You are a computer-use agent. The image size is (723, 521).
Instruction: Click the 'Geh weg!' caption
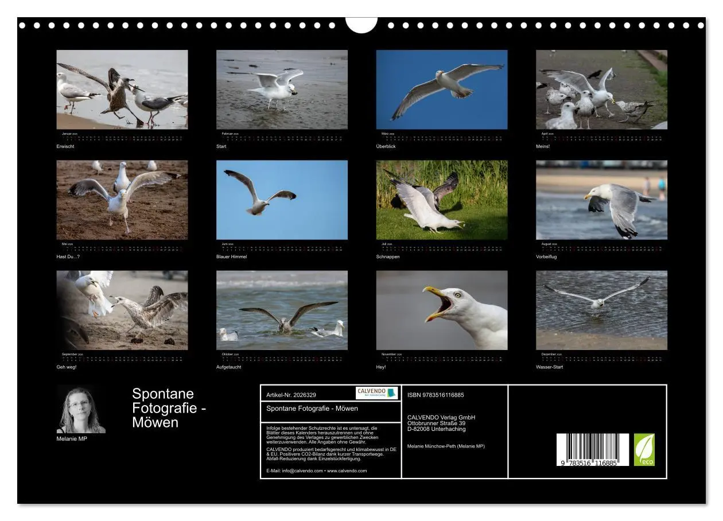[67, 367]
